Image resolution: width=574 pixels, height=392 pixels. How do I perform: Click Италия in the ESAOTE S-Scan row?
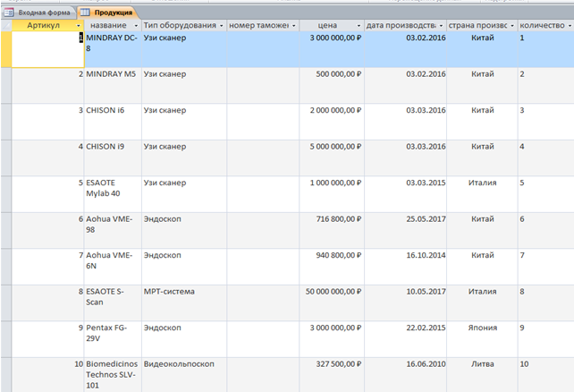point(482,303)
